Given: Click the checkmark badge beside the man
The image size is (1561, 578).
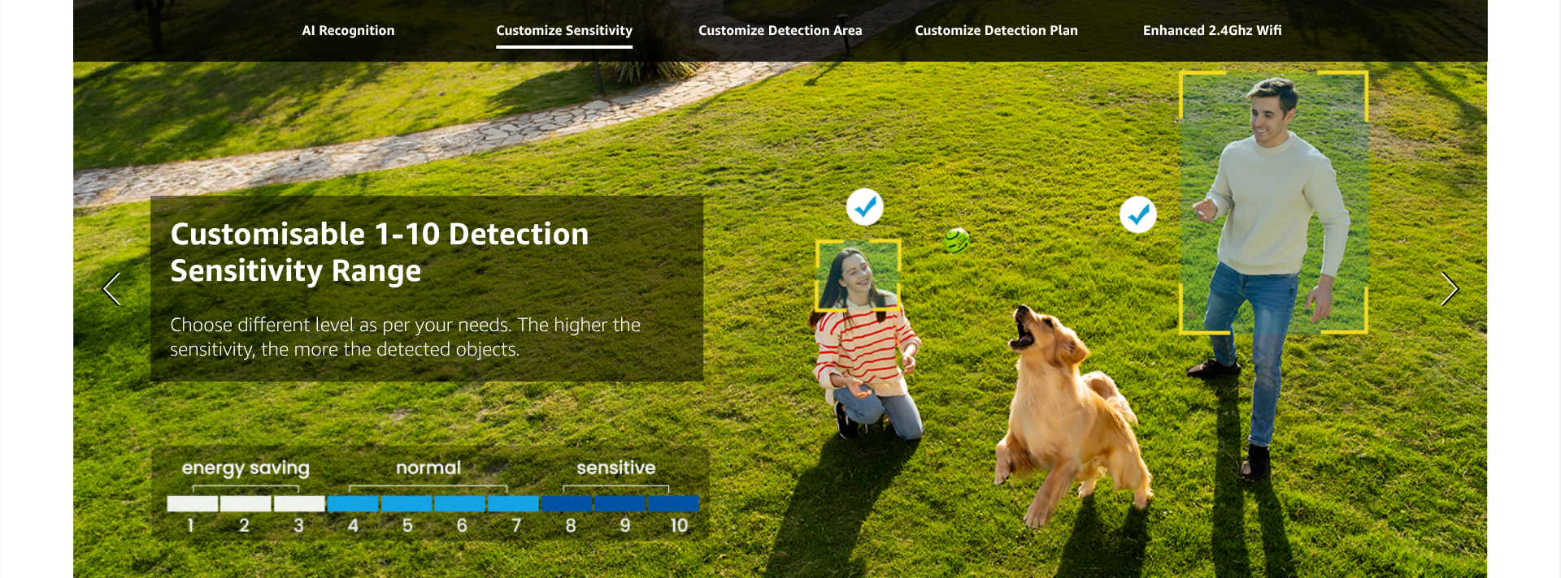Looking at the screenshot, I should click(x=1137, y=214).
